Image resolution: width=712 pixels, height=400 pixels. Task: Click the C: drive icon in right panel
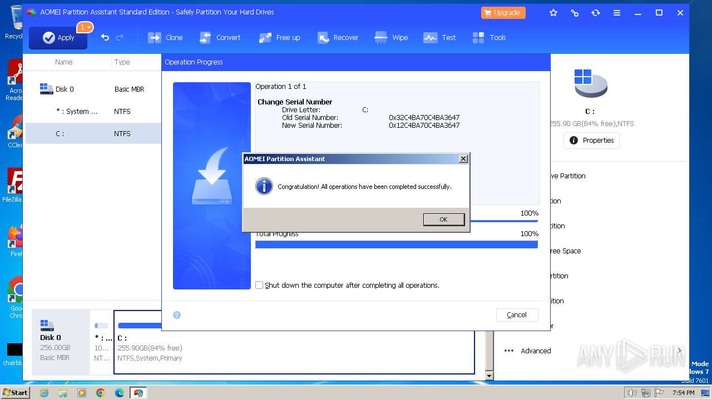coord(590,83)
